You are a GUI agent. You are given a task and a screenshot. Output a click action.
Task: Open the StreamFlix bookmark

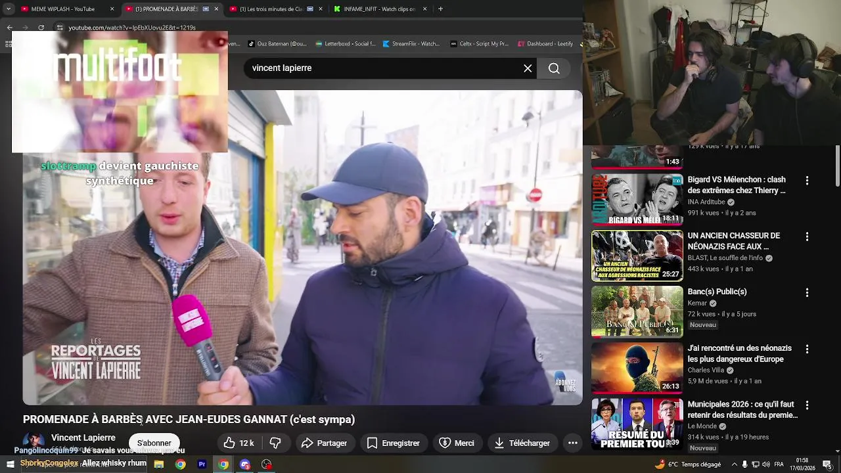tap(411, 44)
